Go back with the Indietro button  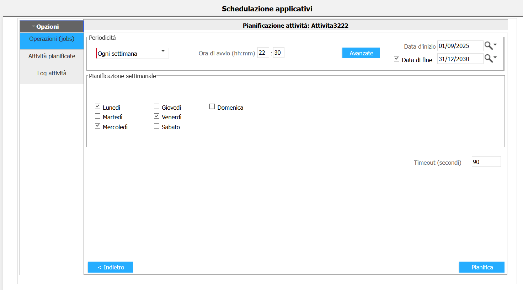tap(110, 267)
